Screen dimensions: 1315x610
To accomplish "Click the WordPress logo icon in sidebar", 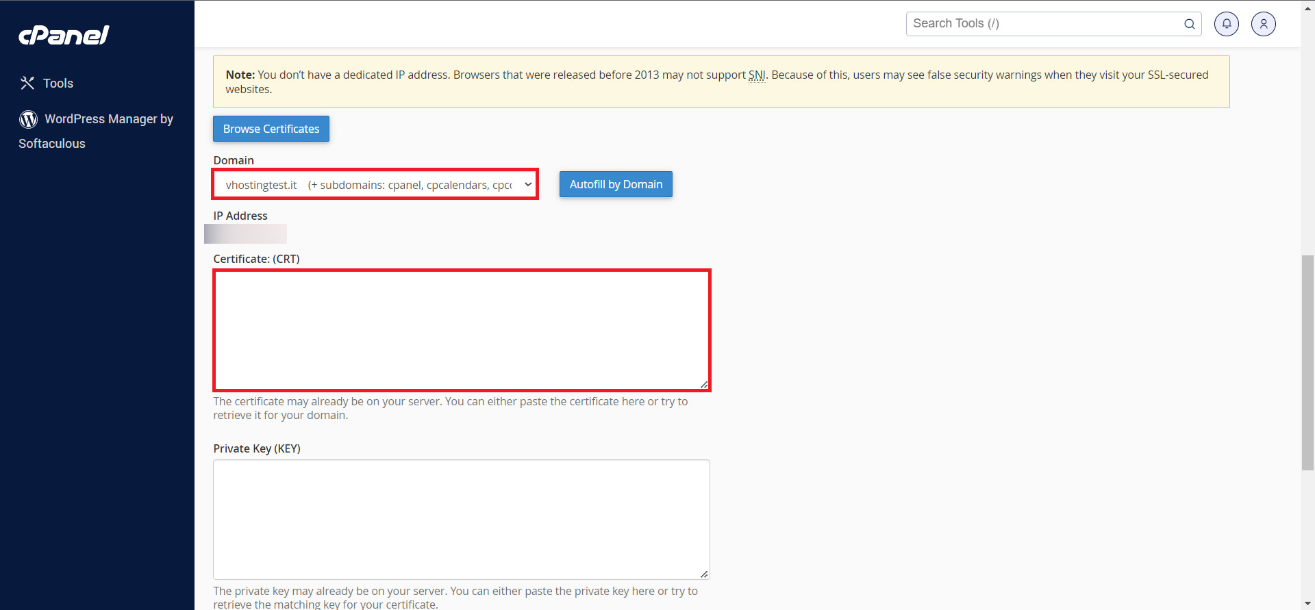I will coord(28,119).
